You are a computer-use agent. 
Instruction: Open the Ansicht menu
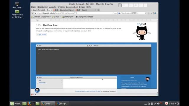click(53, 7)
